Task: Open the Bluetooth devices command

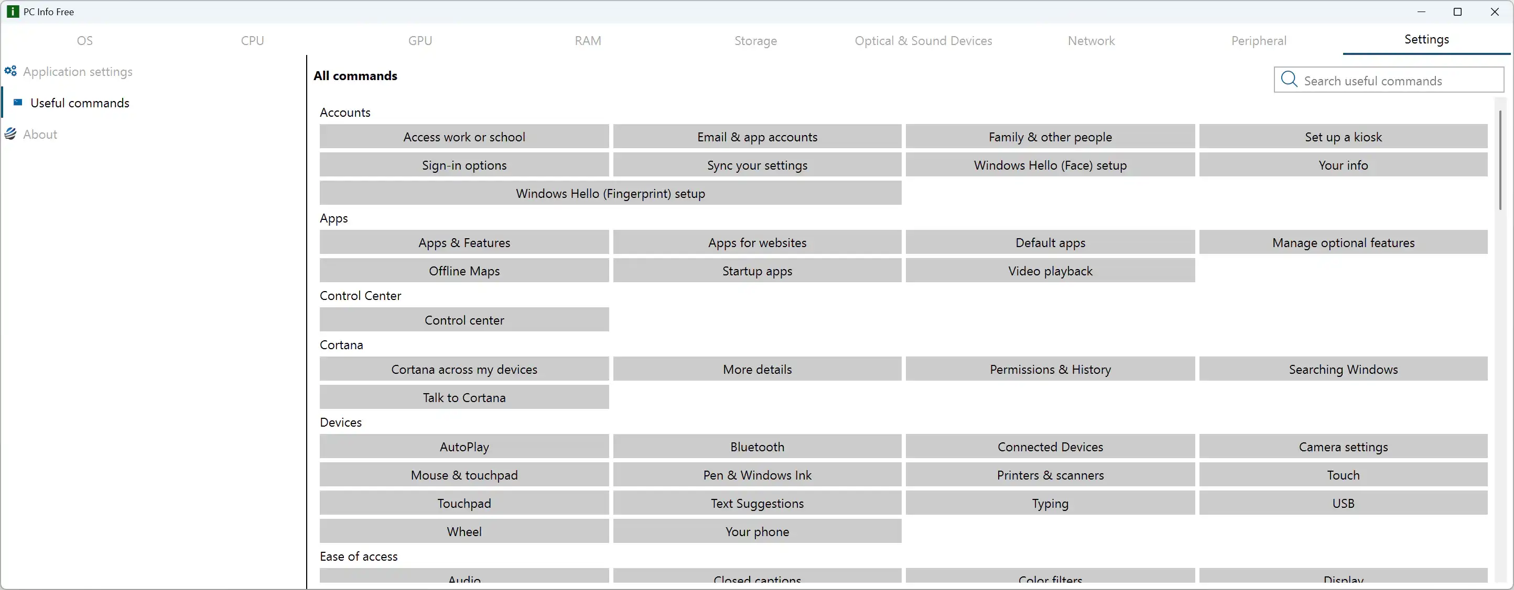Action: [757, 447]
